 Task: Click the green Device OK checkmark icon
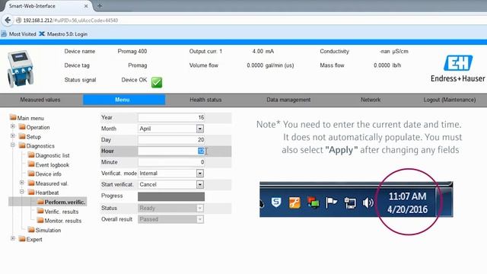point(157,82)
